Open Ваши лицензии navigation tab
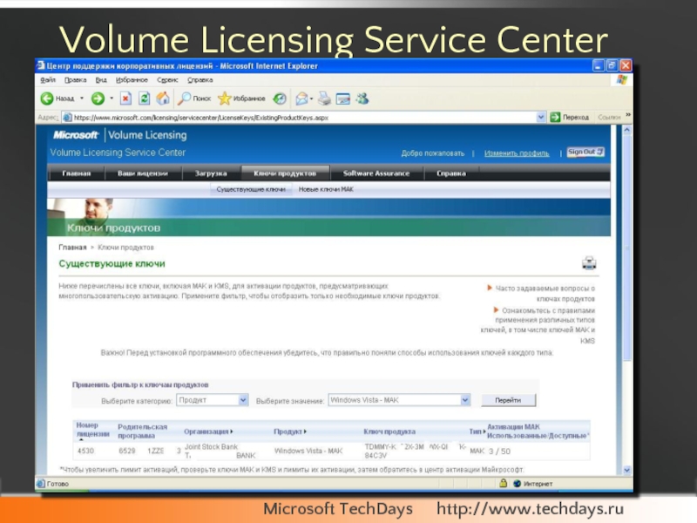Screen dimensions: 697x523 tap(143, 173)
